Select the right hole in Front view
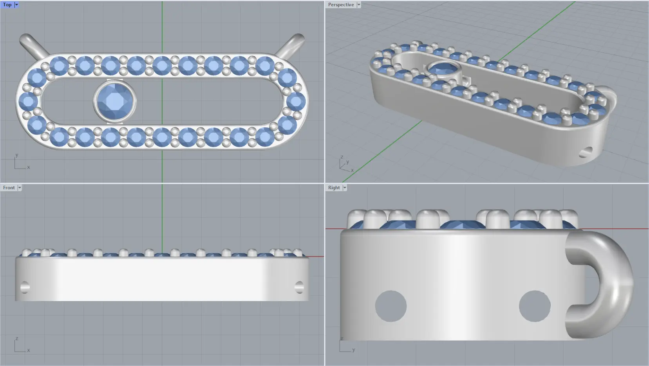 (x=299, y=287)
